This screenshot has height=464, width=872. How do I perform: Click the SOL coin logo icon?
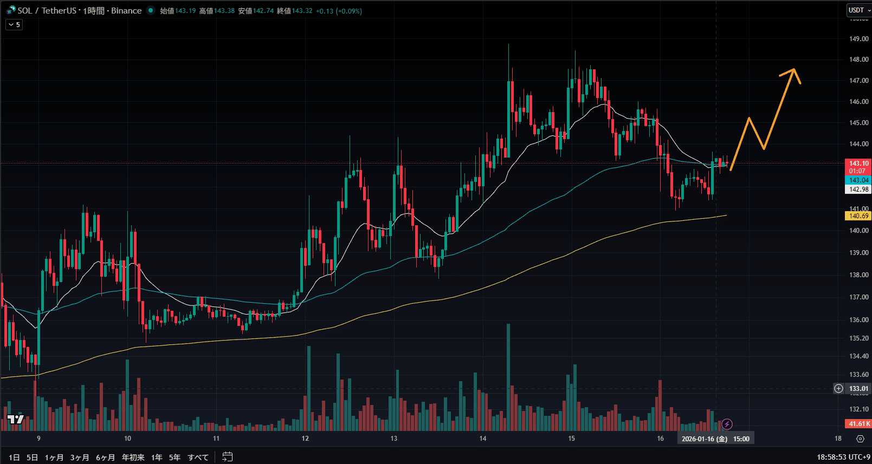[x=11, y=10]
